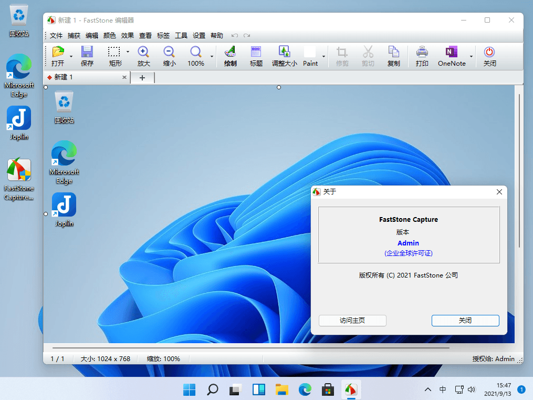
Task: Cut selection using the 剪切 scissors icon
Action: 368,56
